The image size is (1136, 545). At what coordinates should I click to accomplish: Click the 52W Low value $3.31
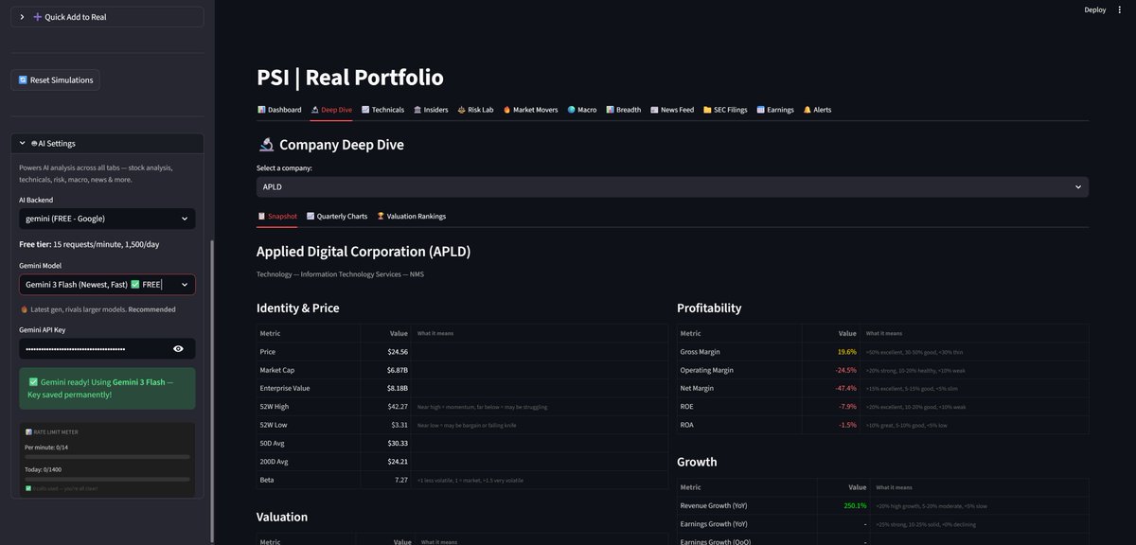point(399,425)
